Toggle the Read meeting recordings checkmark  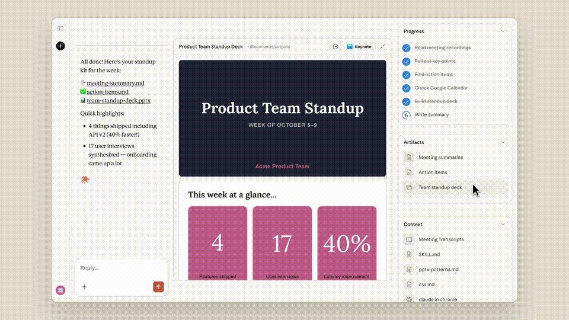click(406, 48)
